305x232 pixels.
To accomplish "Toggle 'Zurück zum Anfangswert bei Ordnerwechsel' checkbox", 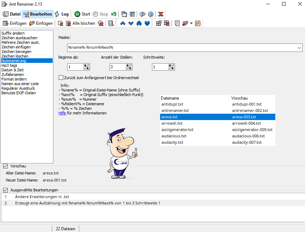I will (61, 78).
